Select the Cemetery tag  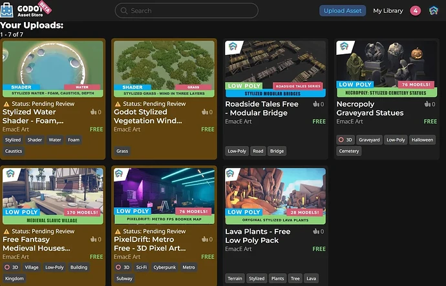349,151
